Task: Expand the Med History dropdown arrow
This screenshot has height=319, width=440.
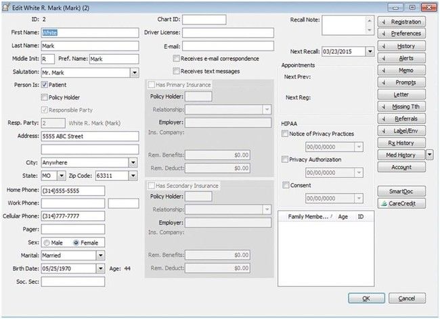Action: pyautogui.click(x=429, y=155)
